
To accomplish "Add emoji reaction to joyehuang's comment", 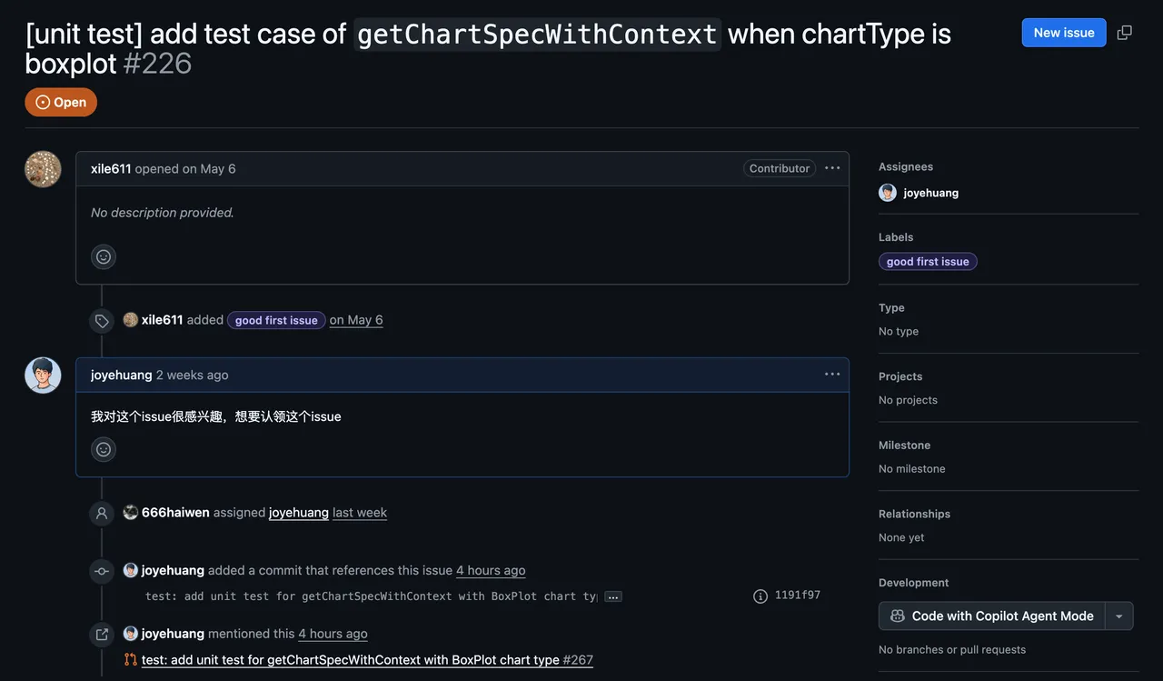I will [104, 449].
